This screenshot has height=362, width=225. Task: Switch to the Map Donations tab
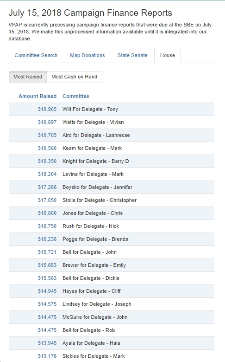87,55
